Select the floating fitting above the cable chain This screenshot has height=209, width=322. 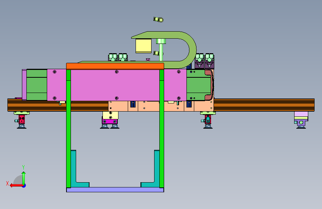[158, 20]
